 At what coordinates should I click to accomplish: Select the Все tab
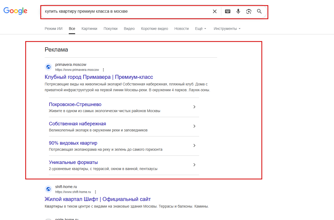click(72, 29)
